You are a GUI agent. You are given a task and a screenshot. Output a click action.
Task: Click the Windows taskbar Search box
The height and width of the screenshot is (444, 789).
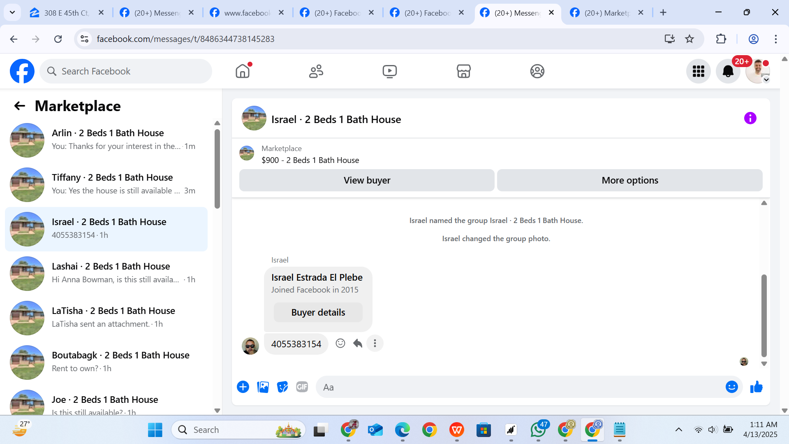coord(238,430)
